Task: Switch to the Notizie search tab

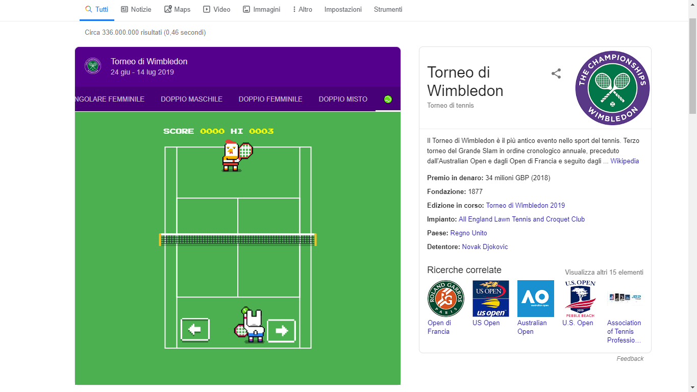Action: [x=136, y=9]
